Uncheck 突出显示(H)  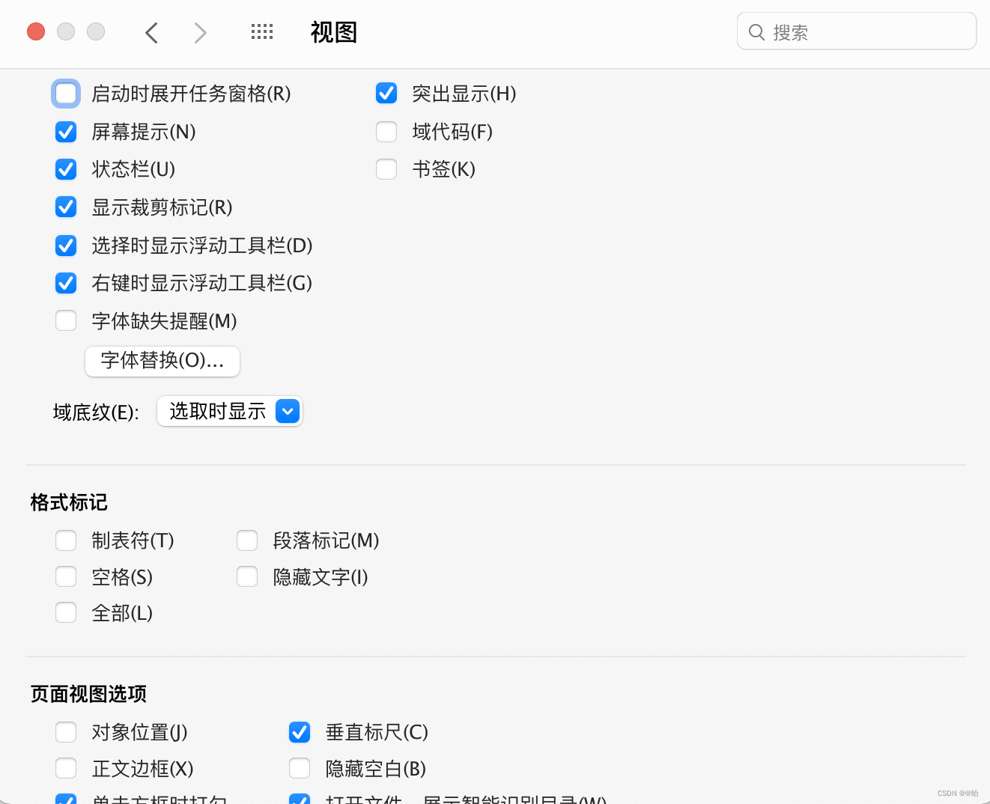tap(386, 93)
